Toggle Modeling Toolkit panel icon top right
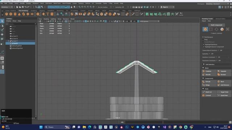Image resolution: width=232 pixels, height=130 pixels. point(220,7)
